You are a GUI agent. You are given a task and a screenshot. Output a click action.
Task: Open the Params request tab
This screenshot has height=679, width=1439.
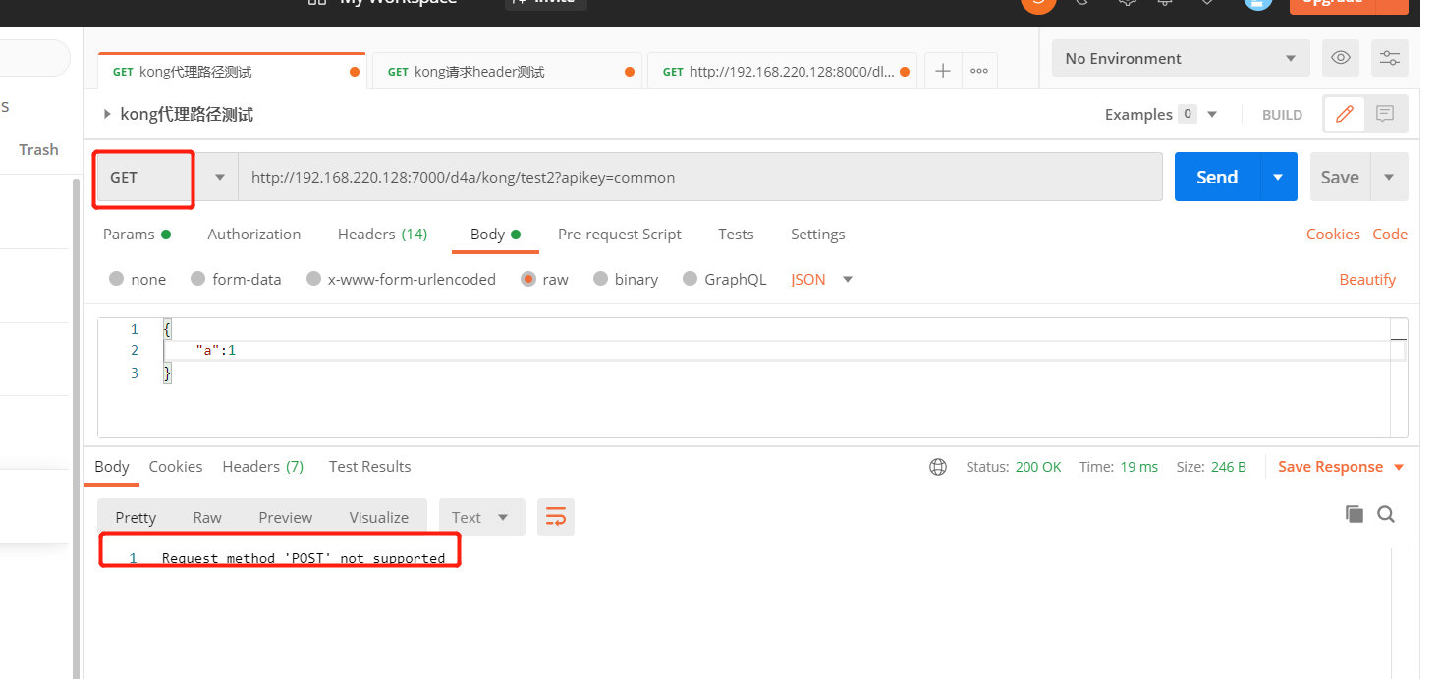[137, 234]
